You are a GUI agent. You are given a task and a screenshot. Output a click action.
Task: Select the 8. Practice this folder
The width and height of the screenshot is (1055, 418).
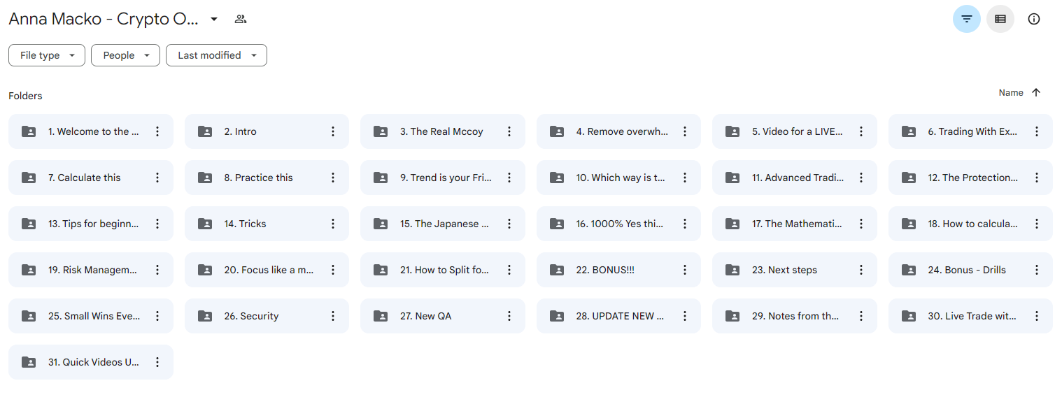[267, 178]
